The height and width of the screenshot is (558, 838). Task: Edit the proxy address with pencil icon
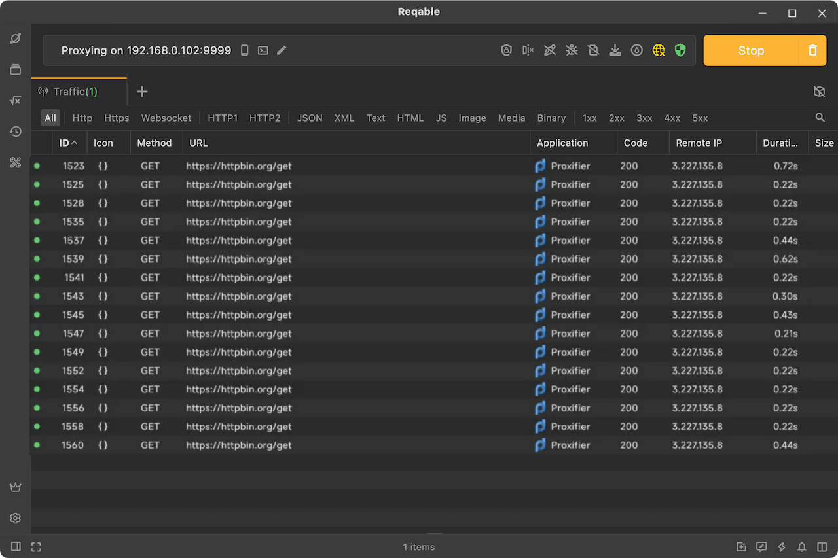coord(282,50)
